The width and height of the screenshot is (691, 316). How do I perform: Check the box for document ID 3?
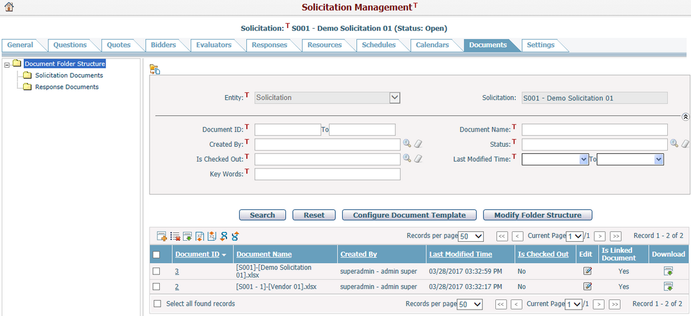pyautogui.click(x=157, y=271)
